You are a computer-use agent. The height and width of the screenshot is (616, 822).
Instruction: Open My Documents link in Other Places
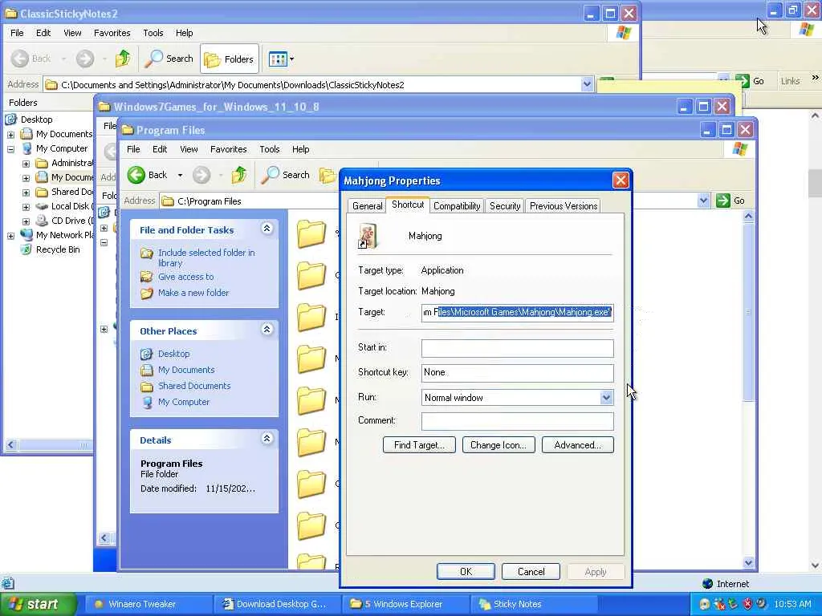186,370
